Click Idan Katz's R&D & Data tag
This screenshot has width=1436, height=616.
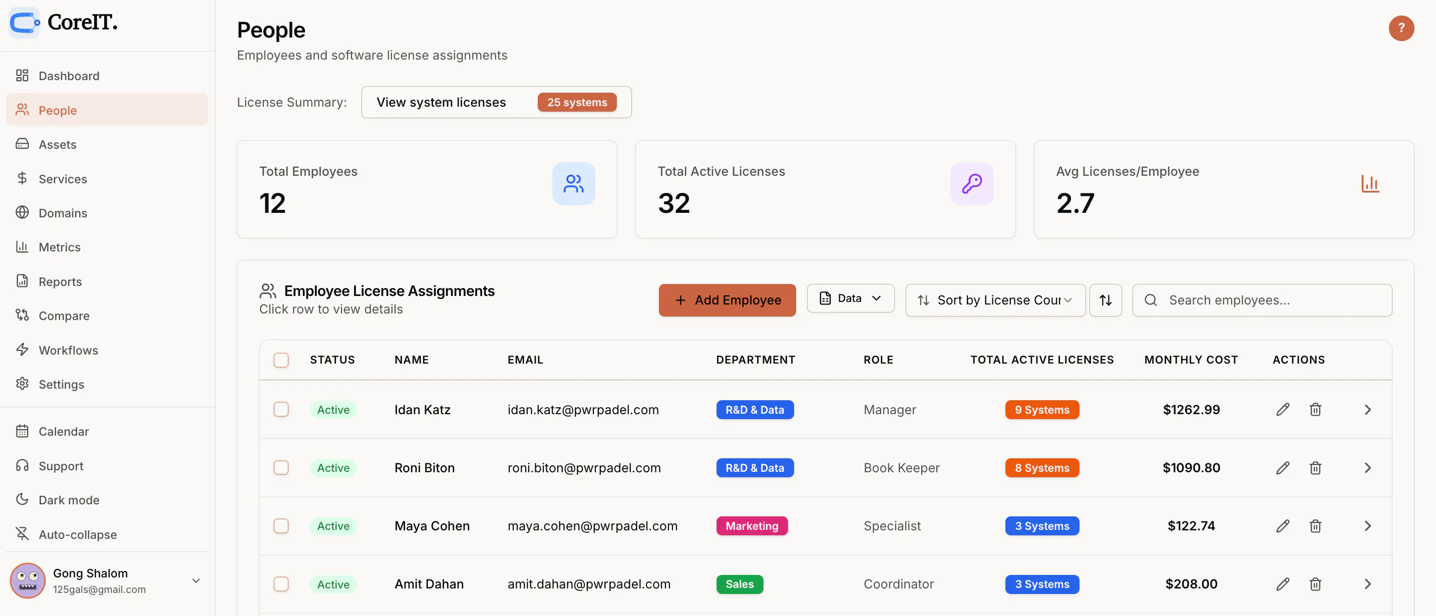pos(755,409)
